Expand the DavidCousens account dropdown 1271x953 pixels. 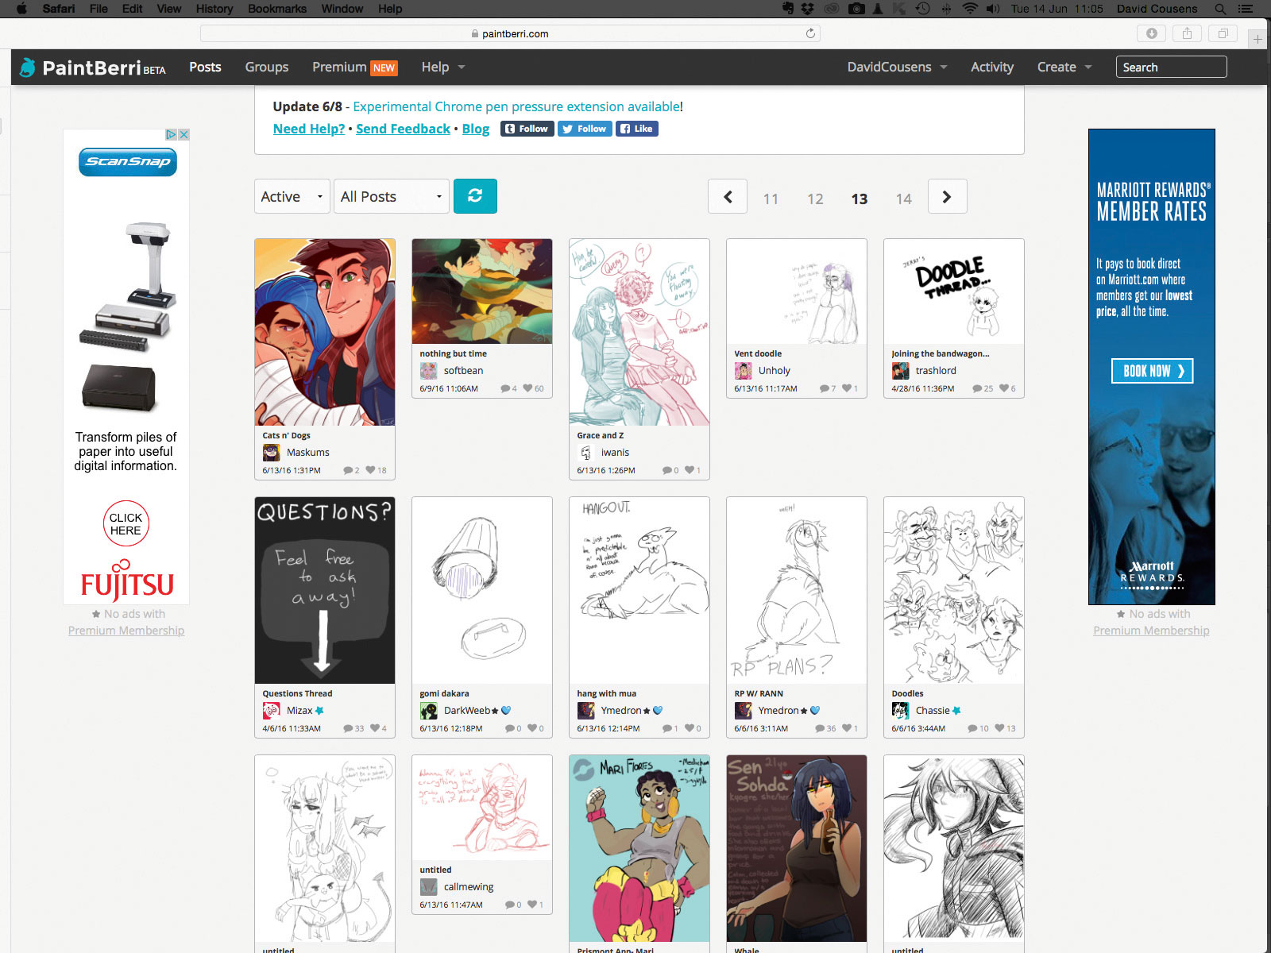pyautogui.click(x=898, y=68)
